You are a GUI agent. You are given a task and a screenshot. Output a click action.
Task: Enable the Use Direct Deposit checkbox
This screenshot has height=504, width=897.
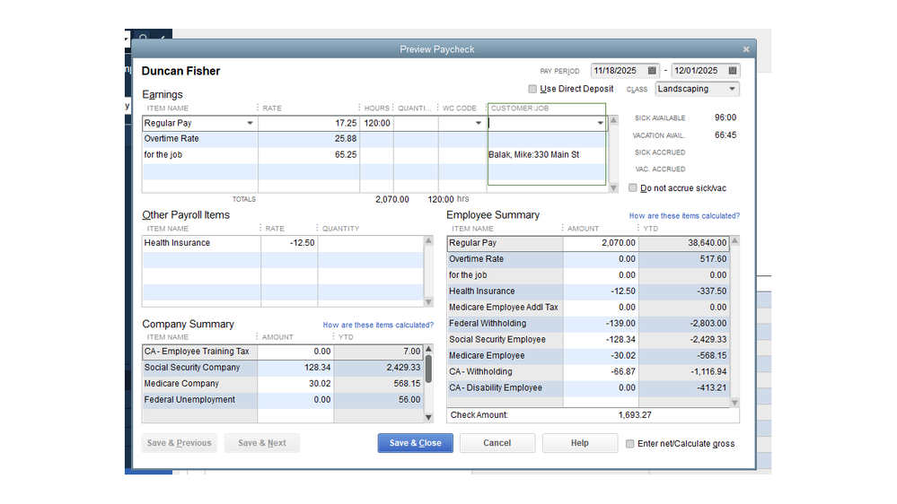[532, 89]
